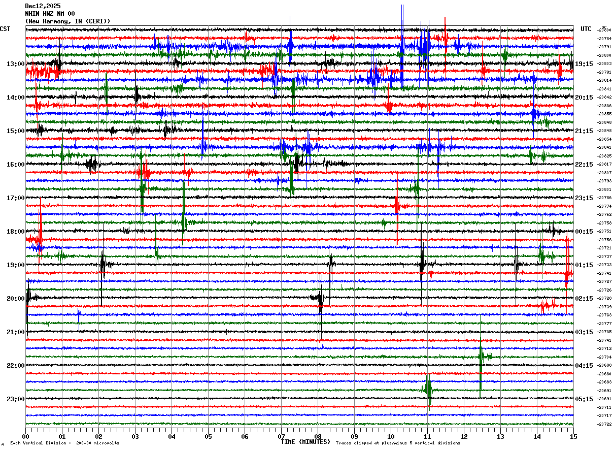614x450 pixels.
Task: Click the DC offset value -20680
Action: tap(604, 374)
